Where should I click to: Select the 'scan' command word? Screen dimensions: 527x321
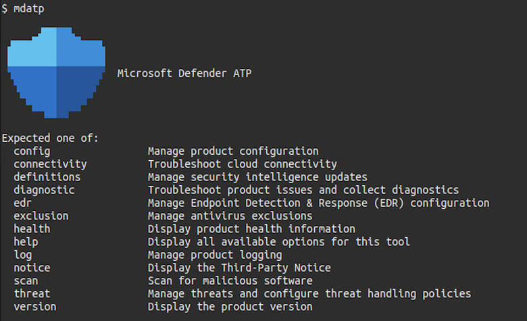[x=26, y=280]
